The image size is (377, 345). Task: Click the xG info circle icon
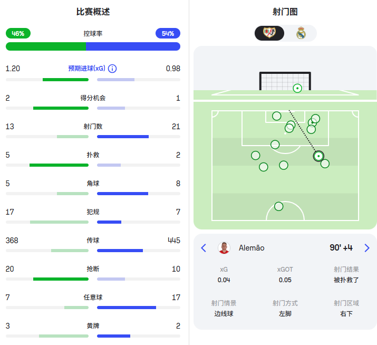pyautogui.click(x=112, y=69)
